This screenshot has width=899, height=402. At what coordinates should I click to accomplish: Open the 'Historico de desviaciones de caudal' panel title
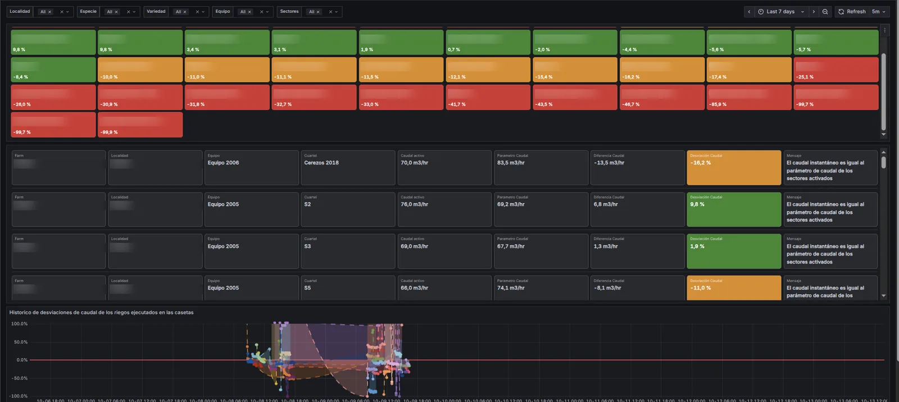pyautogui.click(x=101, y=313)
